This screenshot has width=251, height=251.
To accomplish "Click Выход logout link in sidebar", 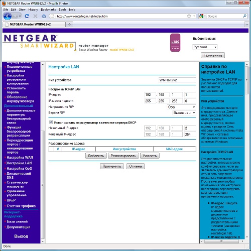I will (x=21, y=236).
